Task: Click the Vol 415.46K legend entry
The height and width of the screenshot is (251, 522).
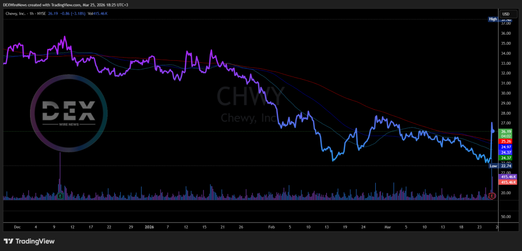Action: pyautogui.click(x=96, y=14)
